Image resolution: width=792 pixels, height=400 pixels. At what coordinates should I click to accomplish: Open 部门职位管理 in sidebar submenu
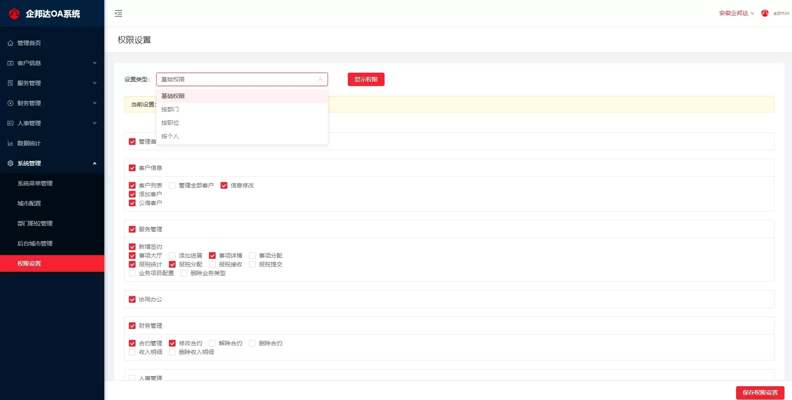point(35,223)
